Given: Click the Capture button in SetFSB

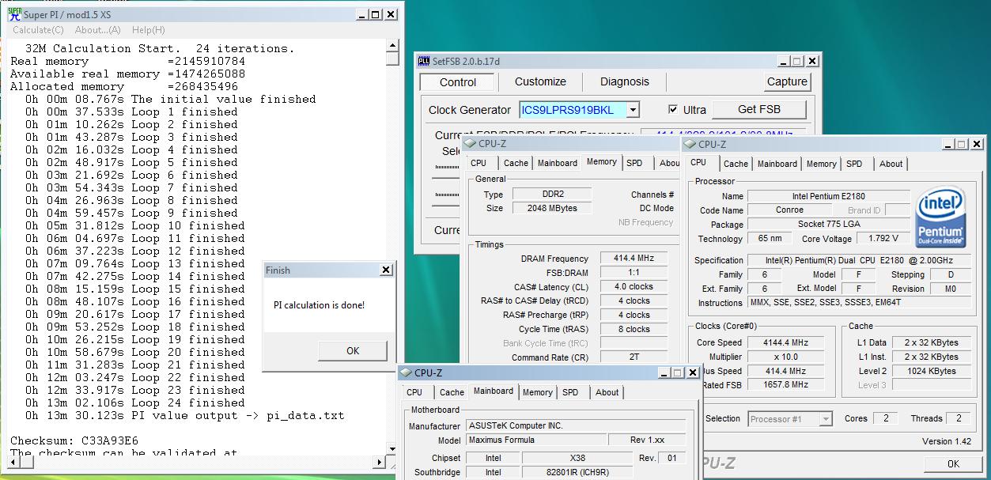Looking at the screenshot, I should click(787, 81).
